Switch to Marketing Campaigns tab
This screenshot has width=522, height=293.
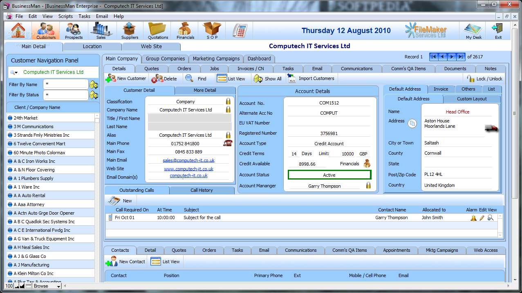[x=216, y=59]
